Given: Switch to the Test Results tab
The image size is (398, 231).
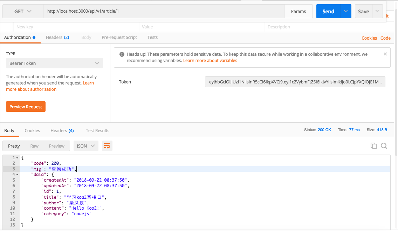Looking at the screenshot, I should point(97,131).
